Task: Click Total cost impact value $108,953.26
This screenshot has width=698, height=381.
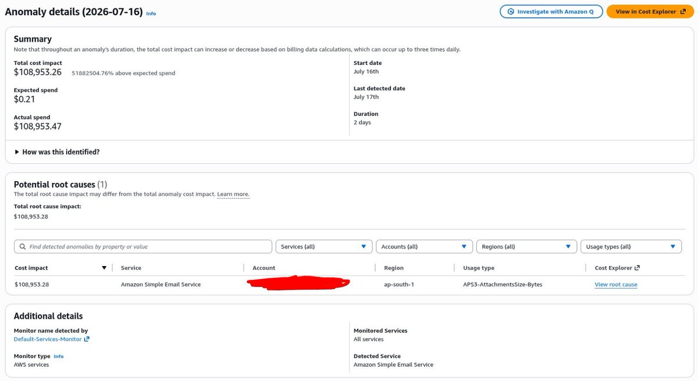Action: pos(38,72)
